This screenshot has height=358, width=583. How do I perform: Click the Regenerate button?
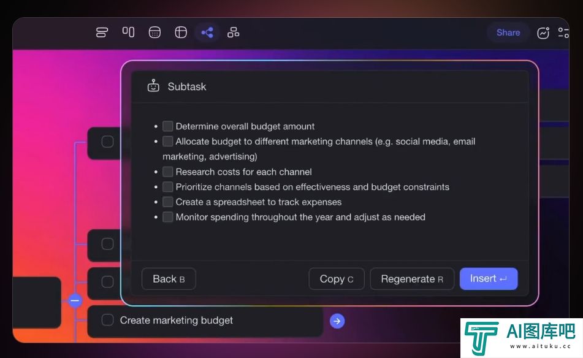tap(412, 279)
